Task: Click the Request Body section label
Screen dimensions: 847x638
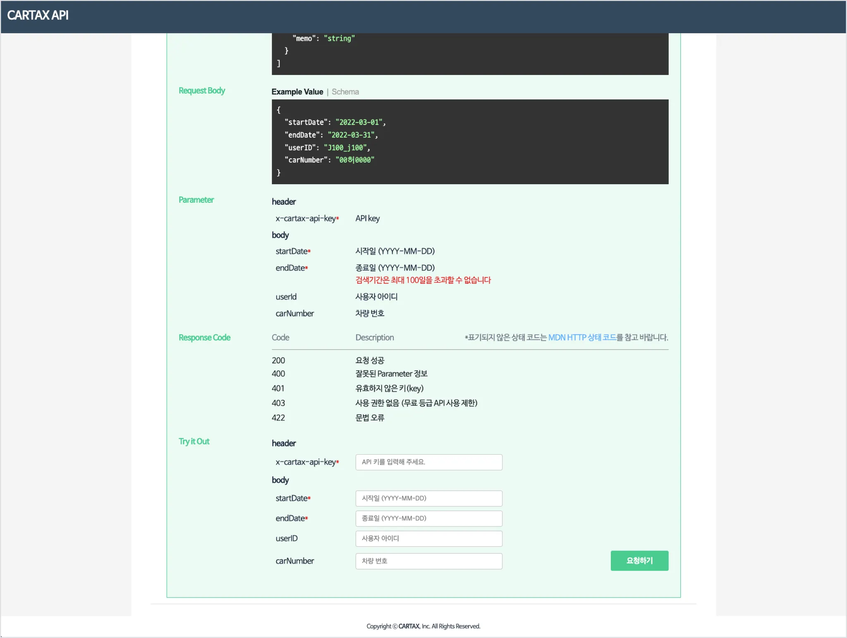Action: (202, 91)
